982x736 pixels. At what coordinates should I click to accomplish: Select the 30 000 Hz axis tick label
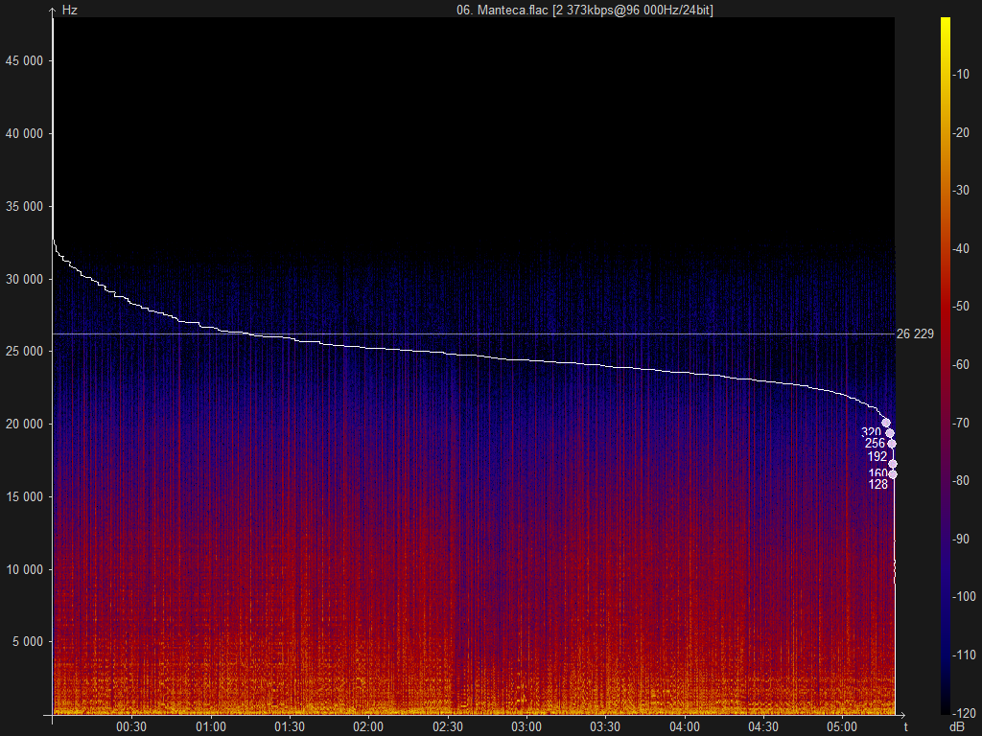pyautogui.click(x=24, y=279)
